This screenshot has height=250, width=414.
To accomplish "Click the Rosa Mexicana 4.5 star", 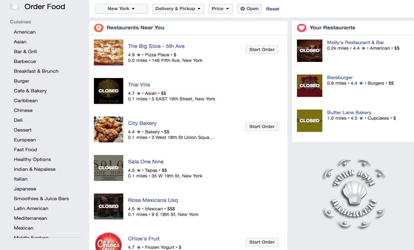I will (x=139, y=209).
